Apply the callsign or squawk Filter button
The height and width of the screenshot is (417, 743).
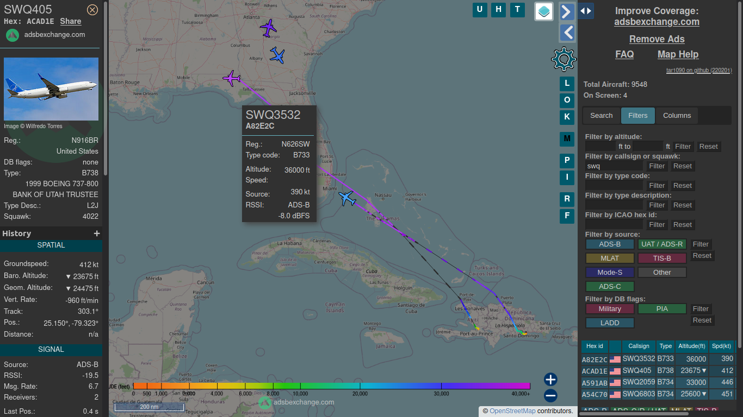click(x=657, y=166)
